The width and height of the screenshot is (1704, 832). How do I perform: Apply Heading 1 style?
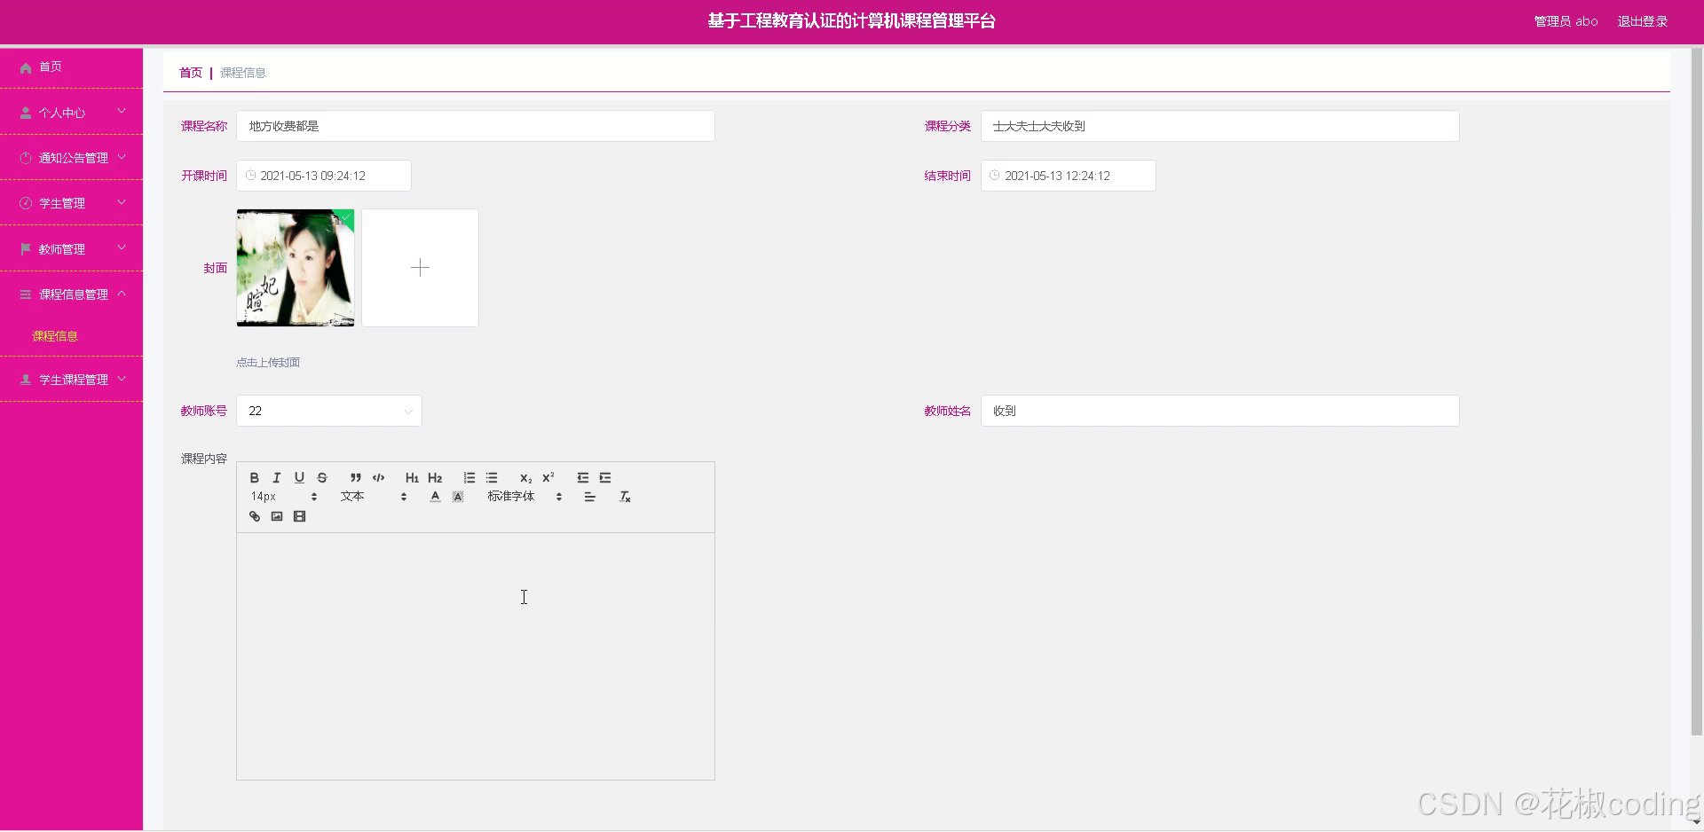coord(412,477)
